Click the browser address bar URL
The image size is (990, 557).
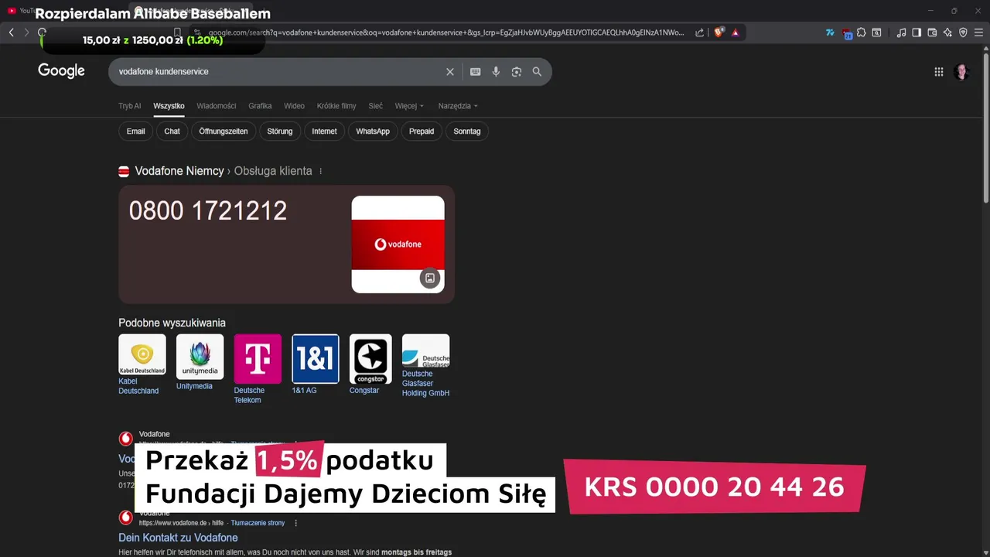[x=446, y=32]
